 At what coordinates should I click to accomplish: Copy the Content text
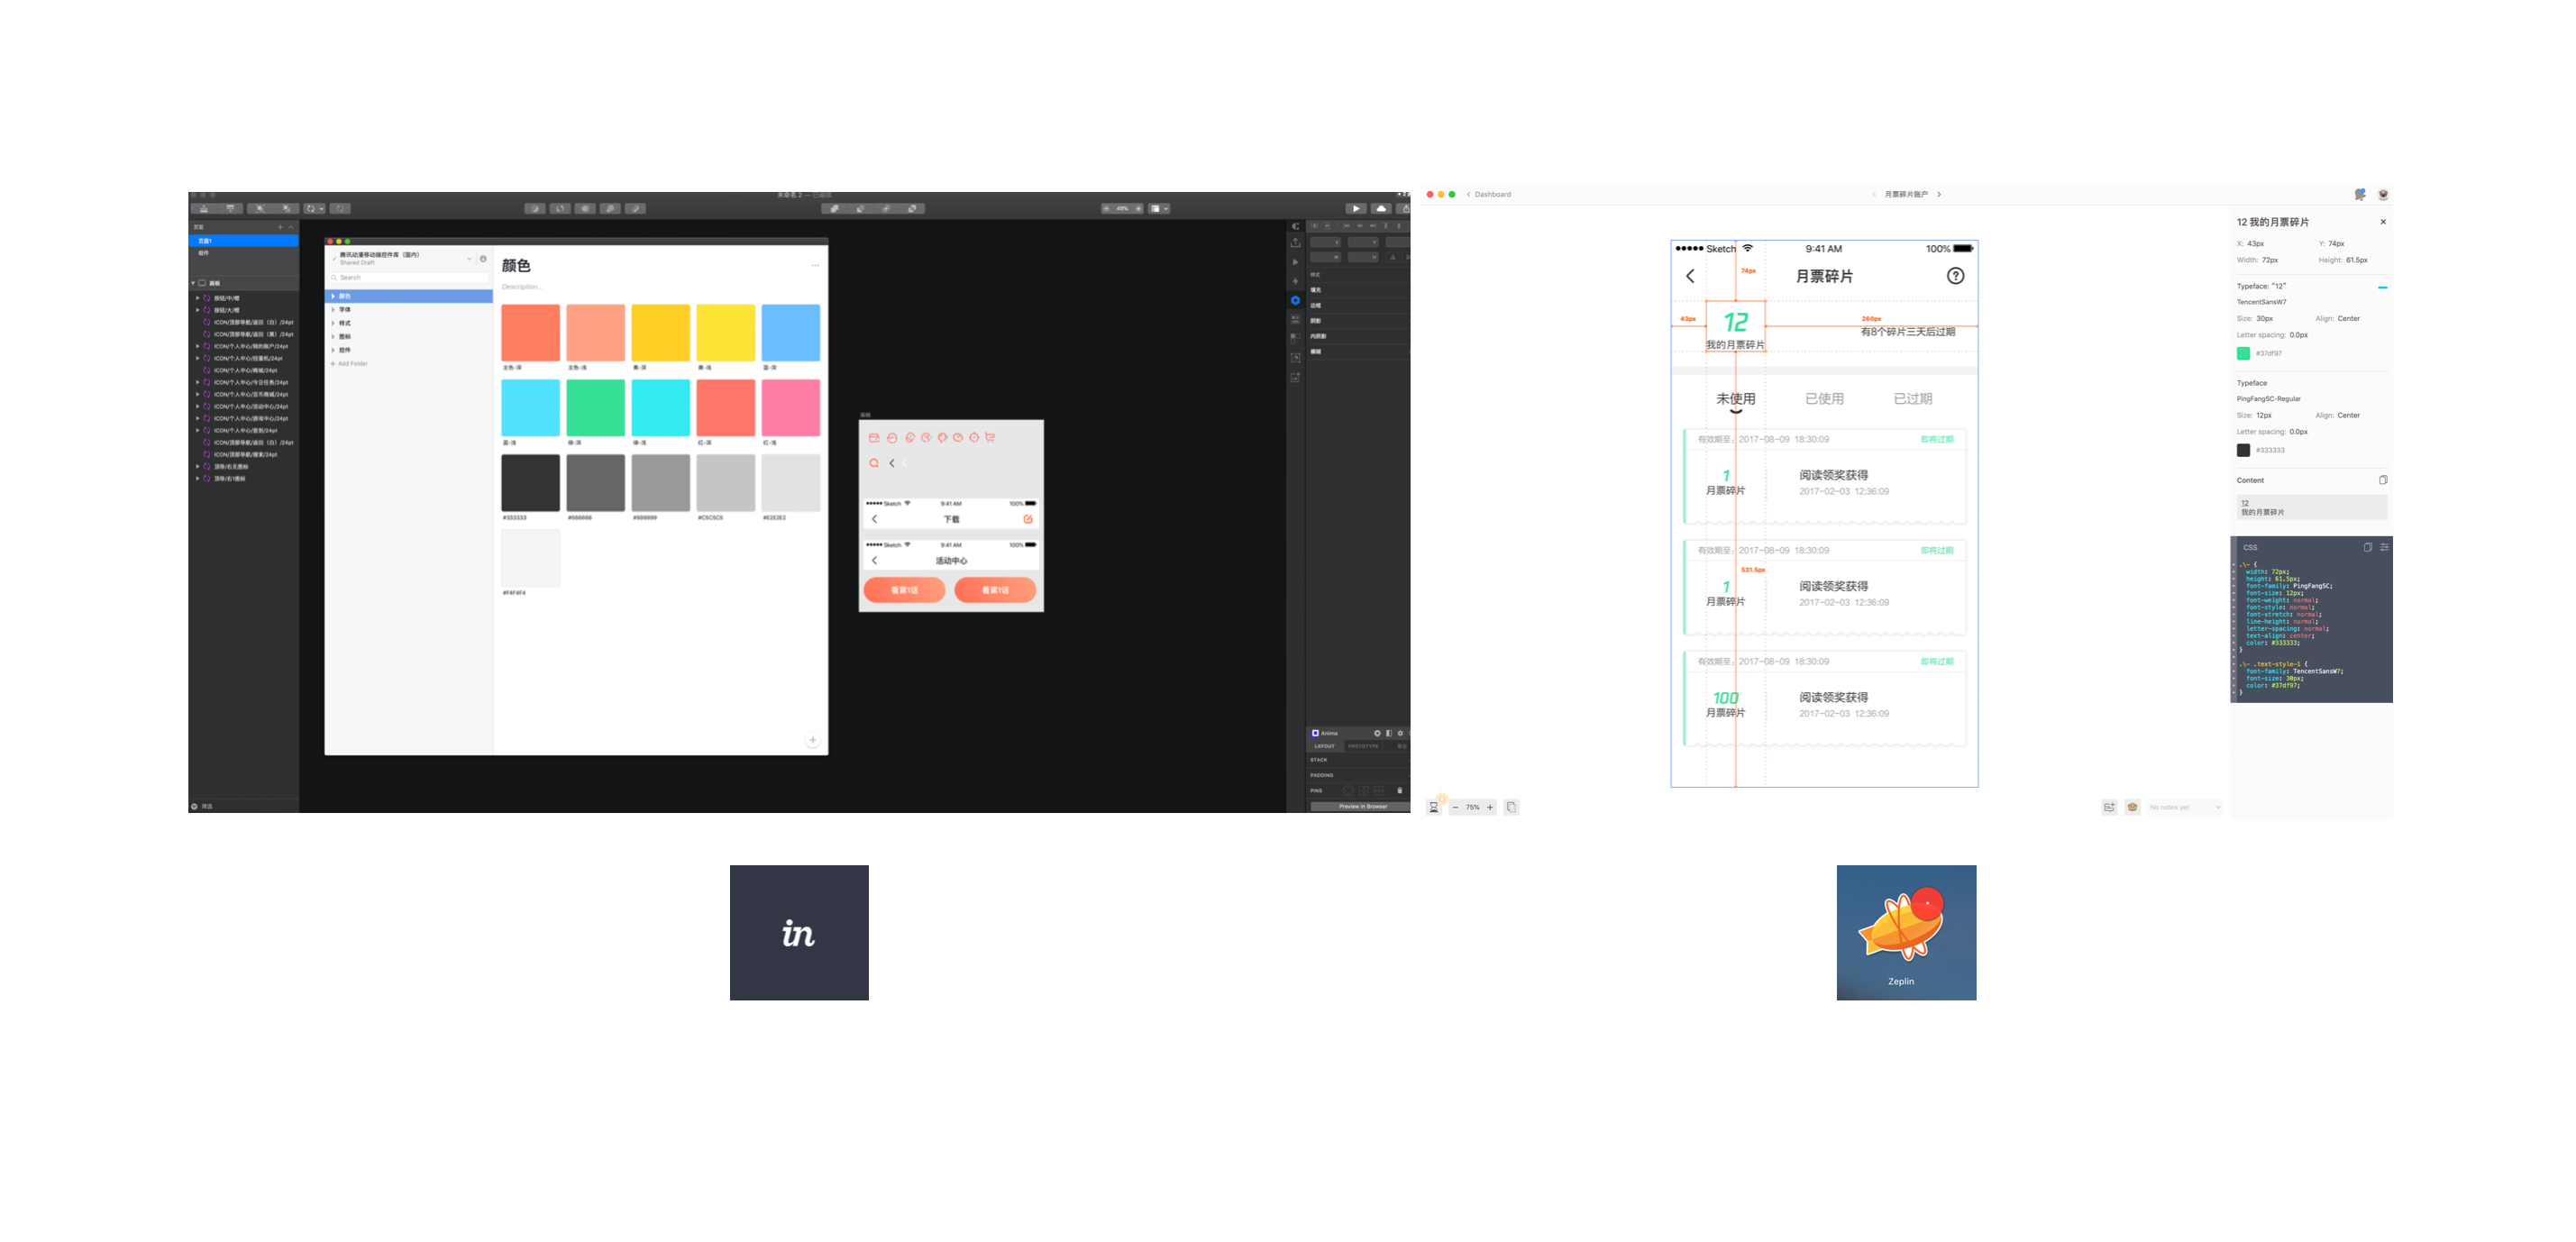(x=2383, y=480)
